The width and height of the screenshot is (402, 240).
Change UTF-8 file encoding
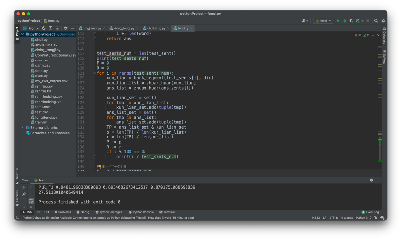tap(333, 218)
